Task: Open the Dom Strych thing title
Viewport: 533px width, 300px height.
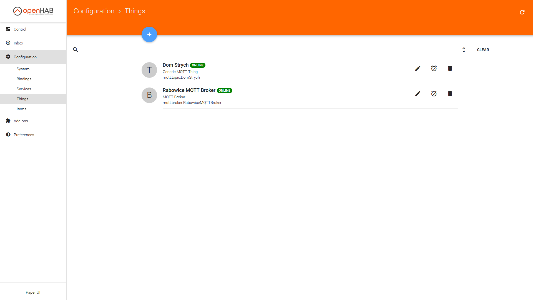Action: pos(175,65)
